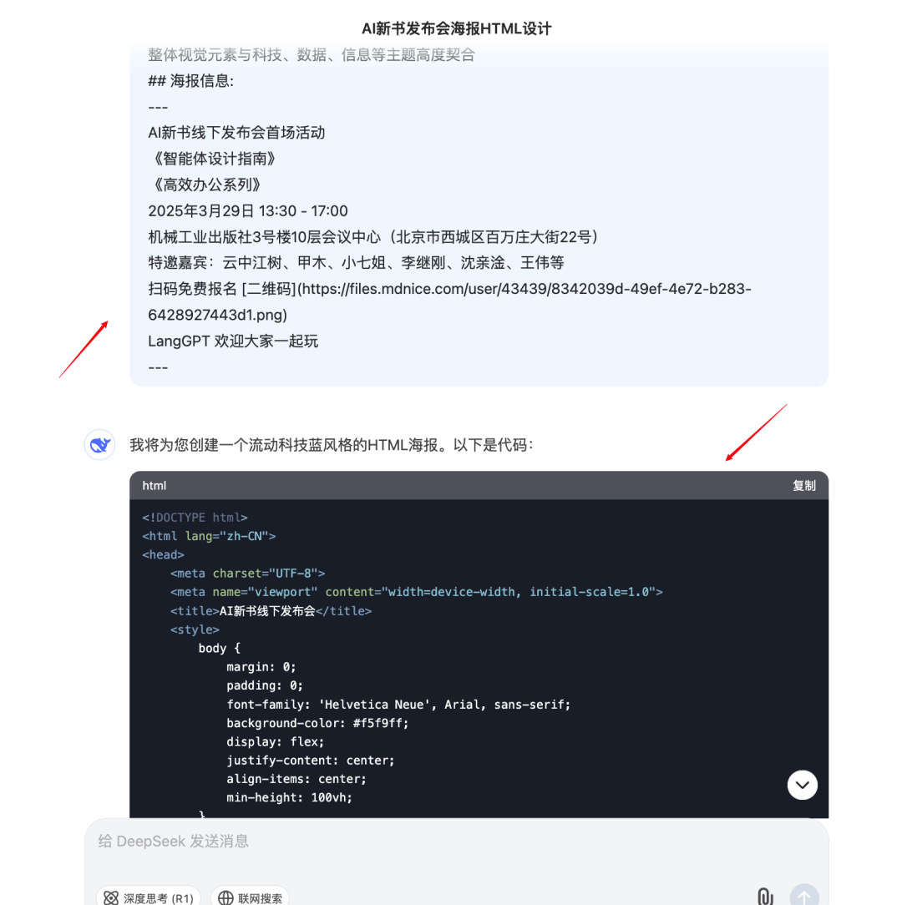Click the html language label in the code header
The width and height of the screenshot is (902, 905).
point(155,485)
